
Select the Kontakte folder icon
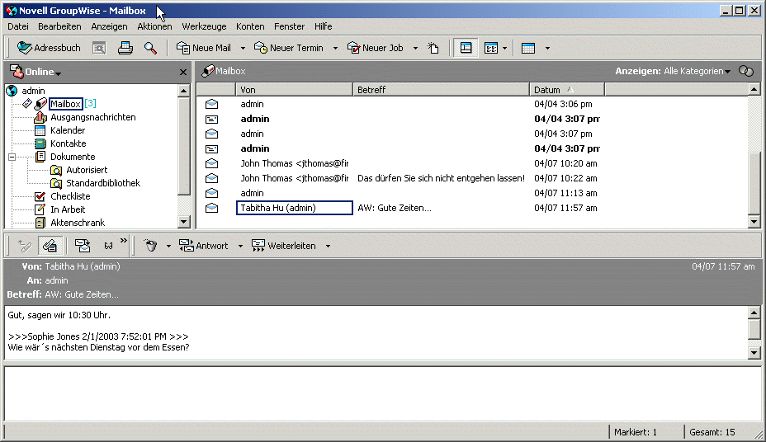pyautogui.click(x=40, y=143)
